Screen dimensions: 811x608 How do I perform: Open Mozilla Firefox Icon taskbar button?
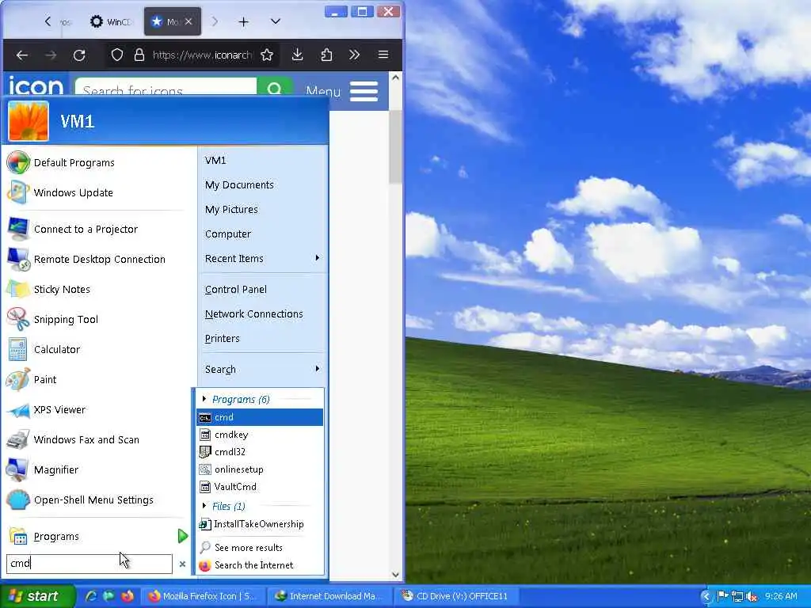pos(203,596)
